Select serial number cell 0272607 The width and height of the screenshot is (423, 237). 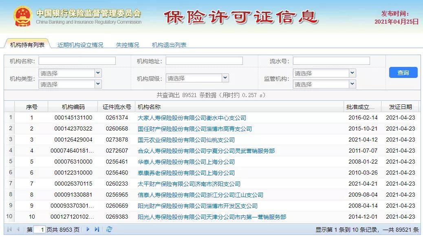pyautogui.click(x=117, y=151)
